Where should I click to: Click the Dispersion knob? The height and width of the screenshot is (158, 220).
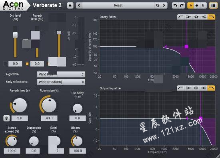click(x=34, y=141)
